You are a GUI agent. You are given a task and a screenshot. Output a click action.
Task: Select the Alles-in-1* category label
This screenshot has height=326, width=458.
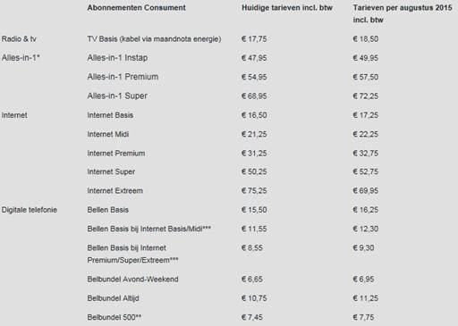pos(21,58)
